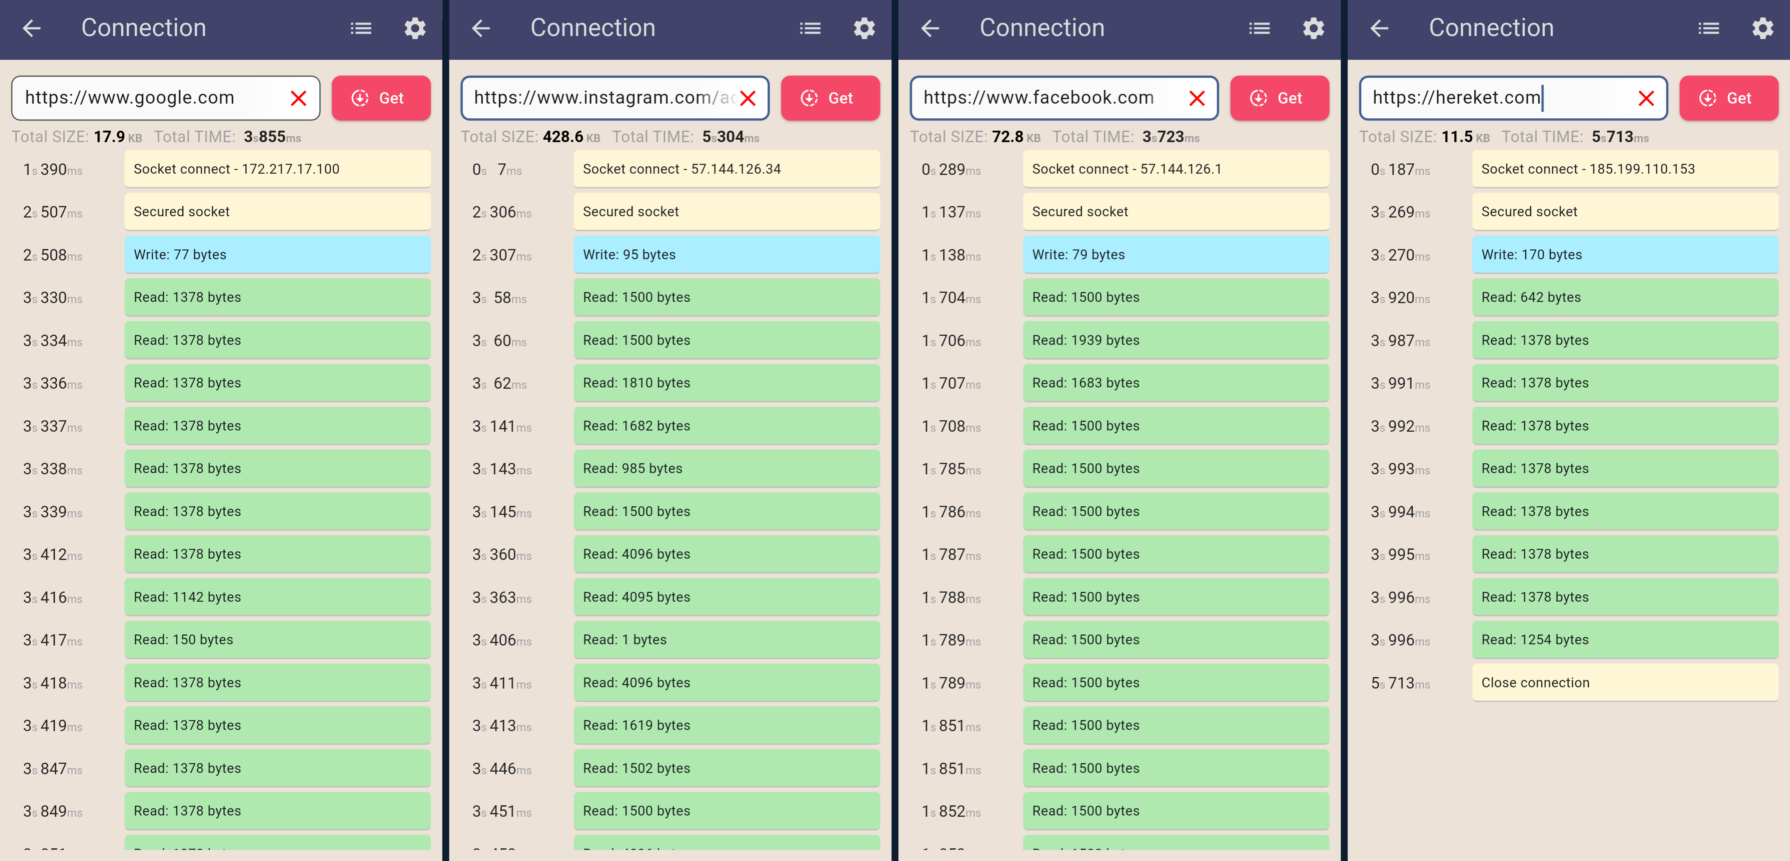The image size is (1790, 861).
Task: Open list view on instagram.com Connection screen
Action: coord(809,29)
